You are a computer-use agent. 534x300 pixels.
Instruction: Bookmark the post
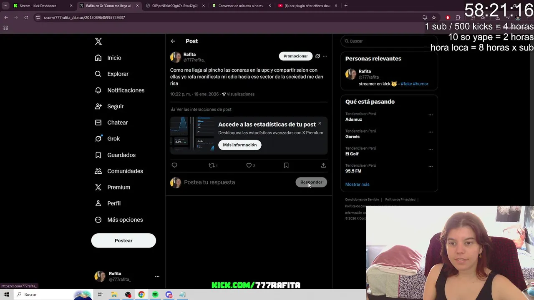(x=286, y=165)
